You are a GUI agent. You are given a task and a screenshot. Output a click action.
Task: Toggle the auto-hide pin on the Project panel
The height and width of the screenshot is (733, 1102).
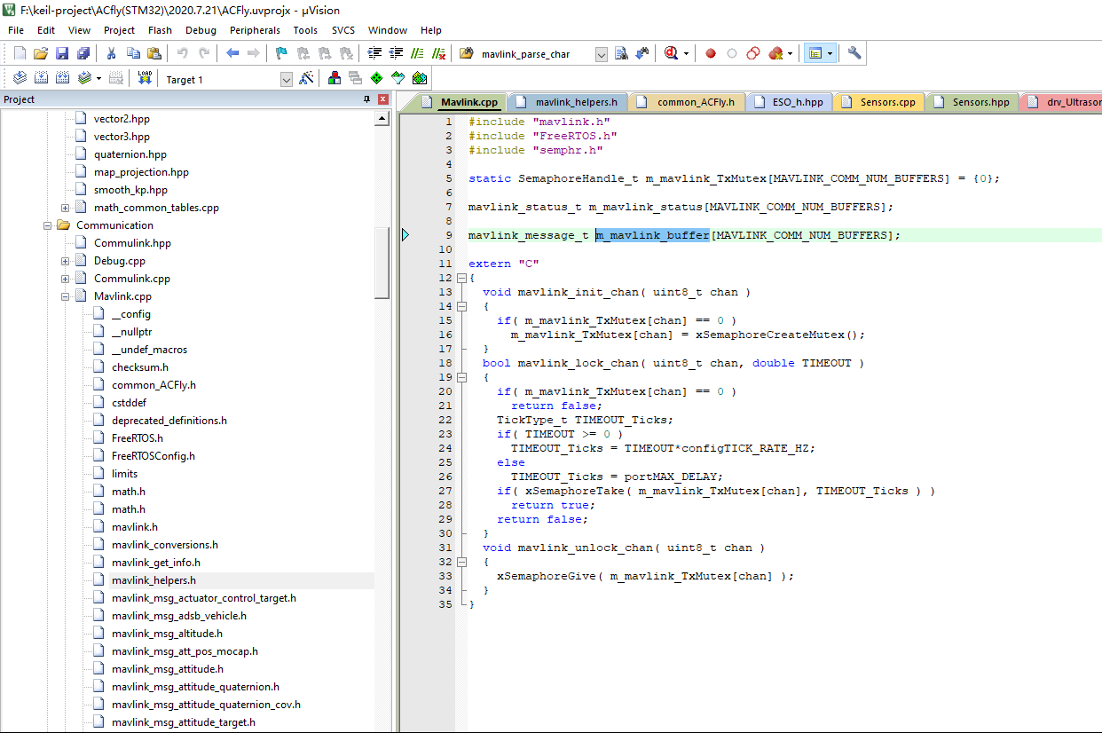pos(367,99)
